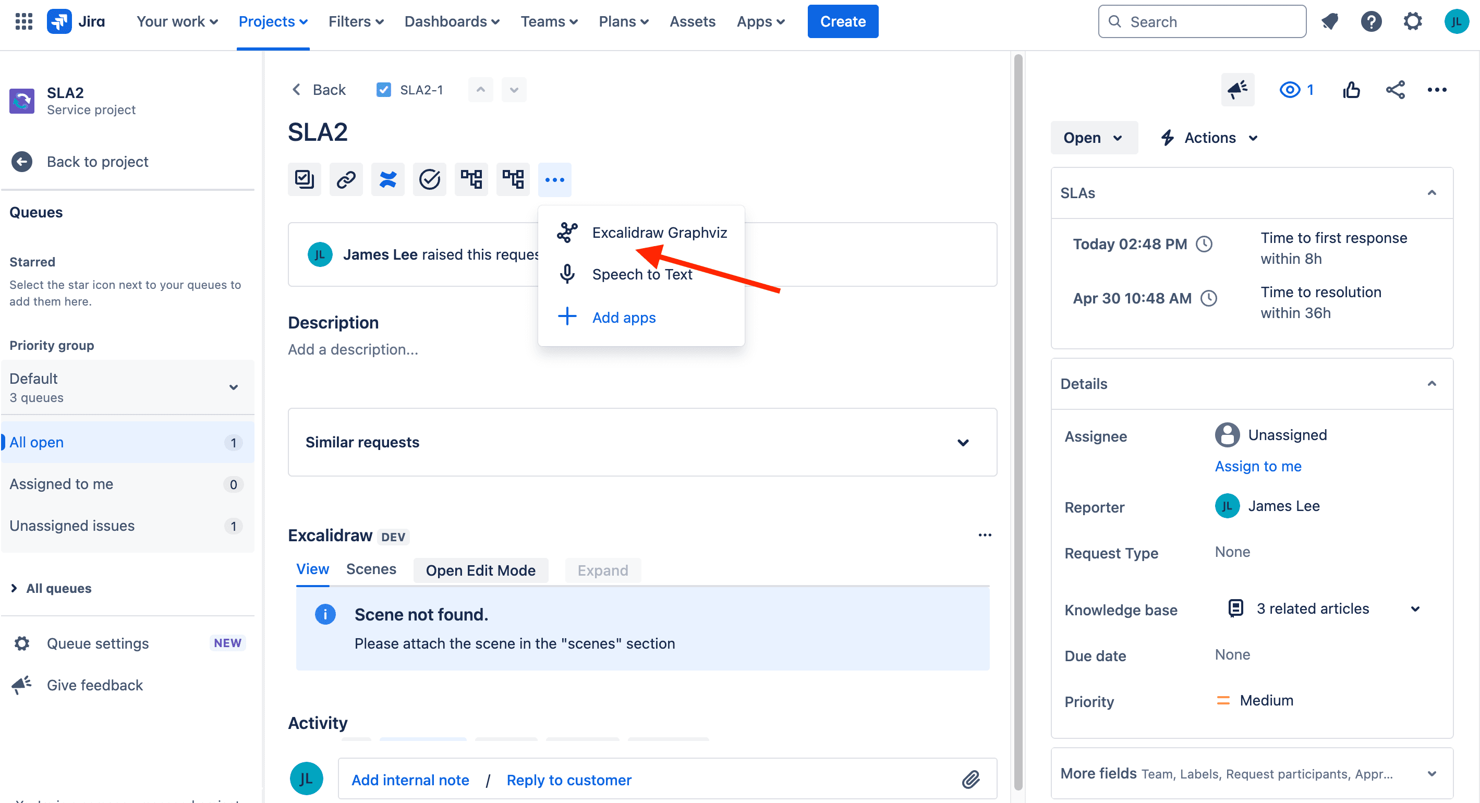Open the Apps menu
Viewport: 1480px width, 803px height.
[x=760, y=22]
